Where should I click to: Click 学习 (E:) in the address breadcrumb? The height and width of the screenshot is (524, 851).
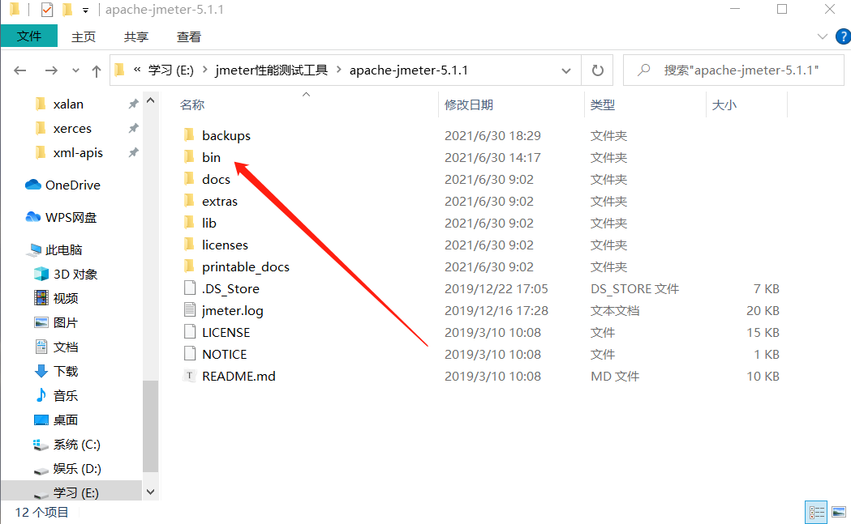(171, 70)
